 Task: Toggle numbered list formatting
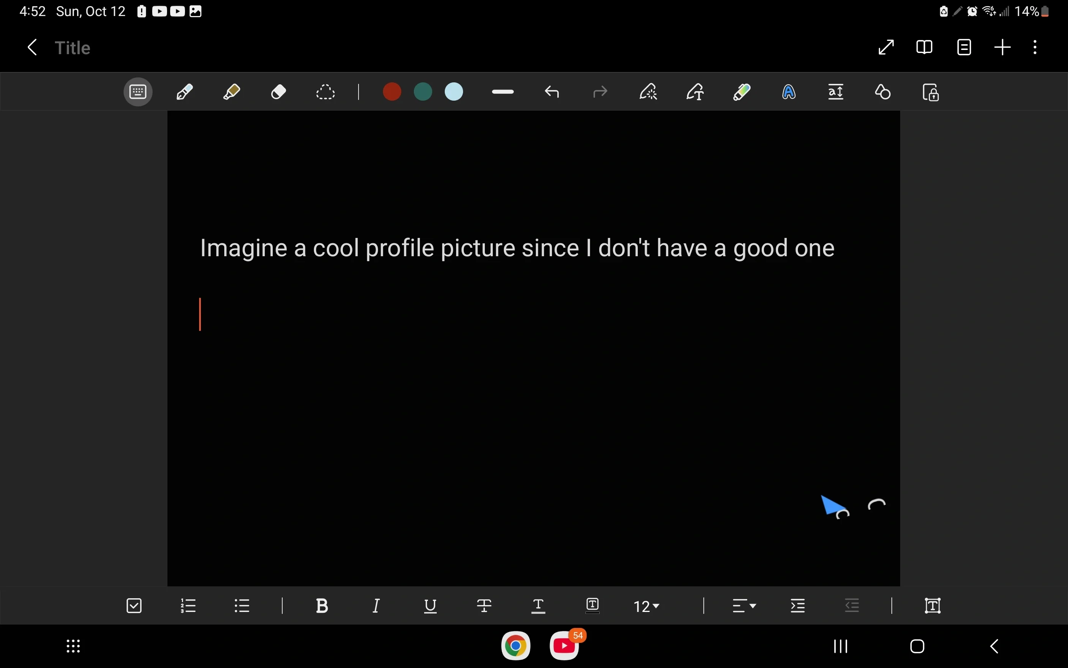tap(189, 606)
